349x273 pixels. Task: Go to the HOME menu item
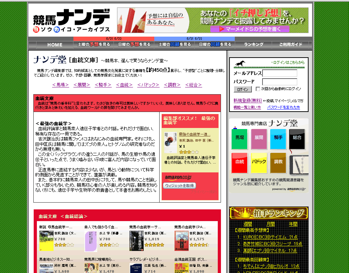55,44
